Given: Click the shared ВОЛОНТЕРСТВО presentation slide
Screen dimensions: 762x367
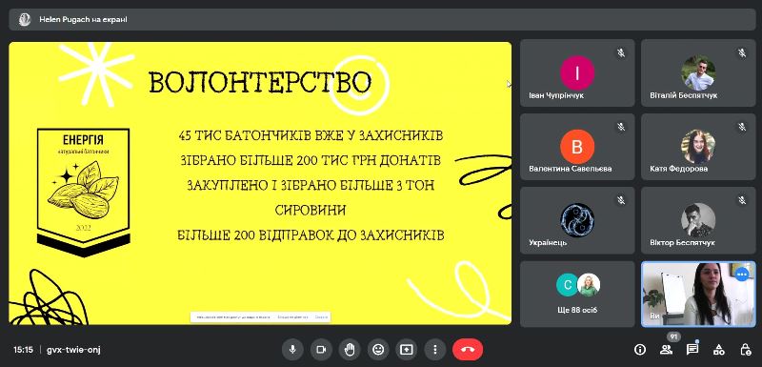Looking at the screenshot, I should point(260,183).
